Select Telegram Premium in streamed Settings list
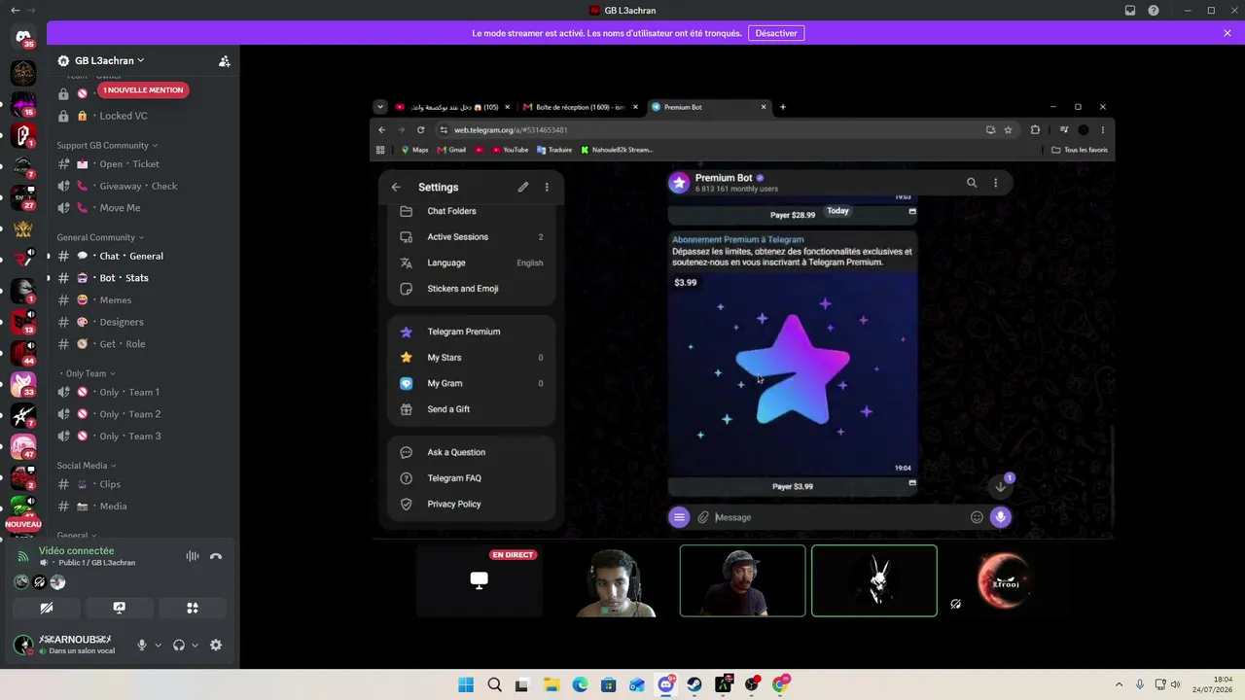Image resolution: width=1245 pixels, height=700 pixels. [471, 332]
